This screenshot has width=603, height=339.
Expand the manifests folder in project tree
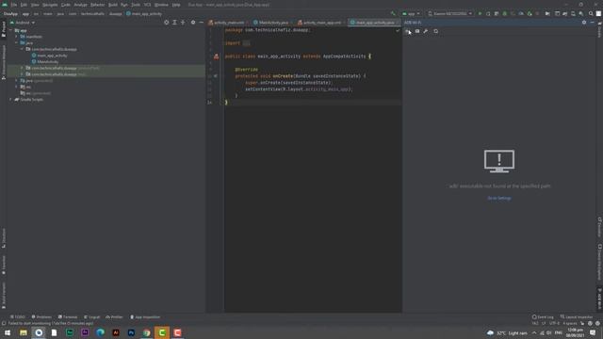pos(16,37)
